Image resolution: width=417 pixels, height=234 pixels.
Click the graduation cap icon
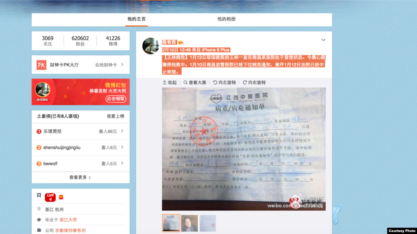(39, 220)
